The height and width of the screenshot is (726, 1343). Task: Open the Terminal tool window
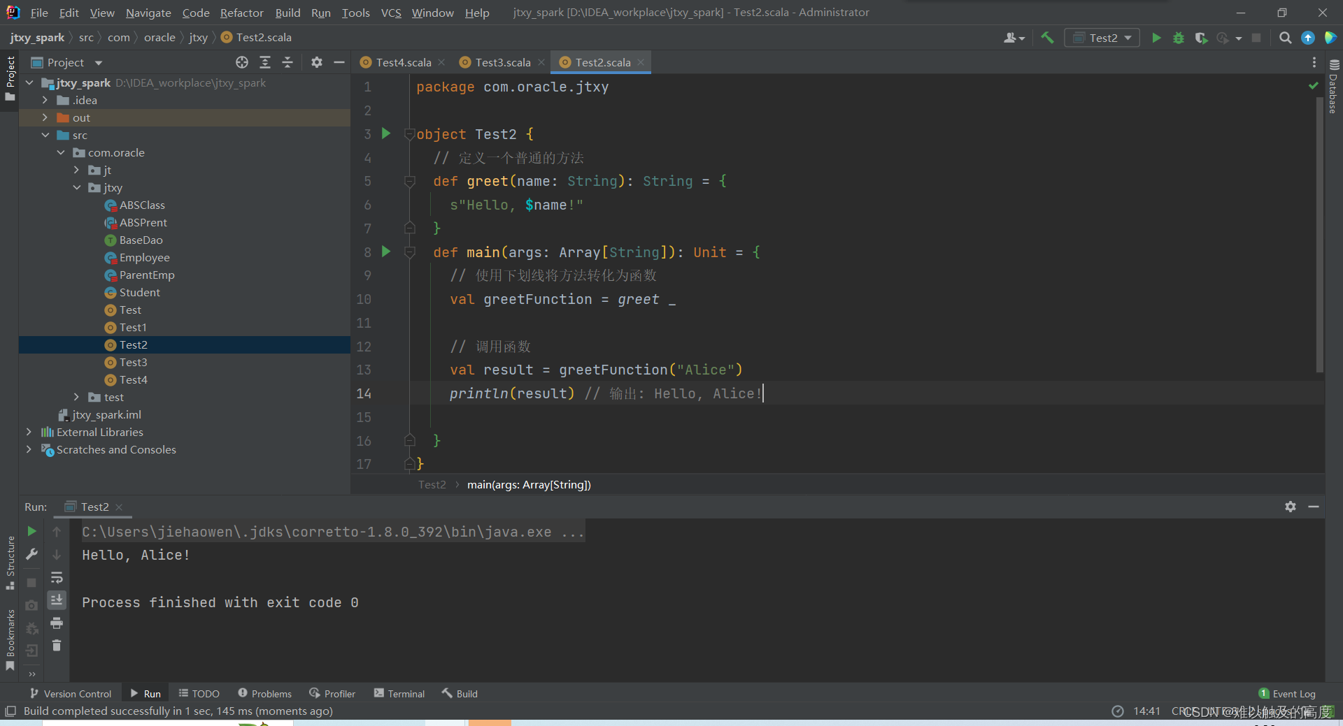(x=399, y=693)
